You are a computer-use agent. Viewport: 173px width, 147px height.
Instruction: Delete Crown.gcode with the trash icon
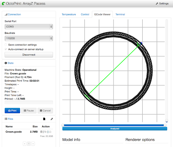(x=41, y=132)
